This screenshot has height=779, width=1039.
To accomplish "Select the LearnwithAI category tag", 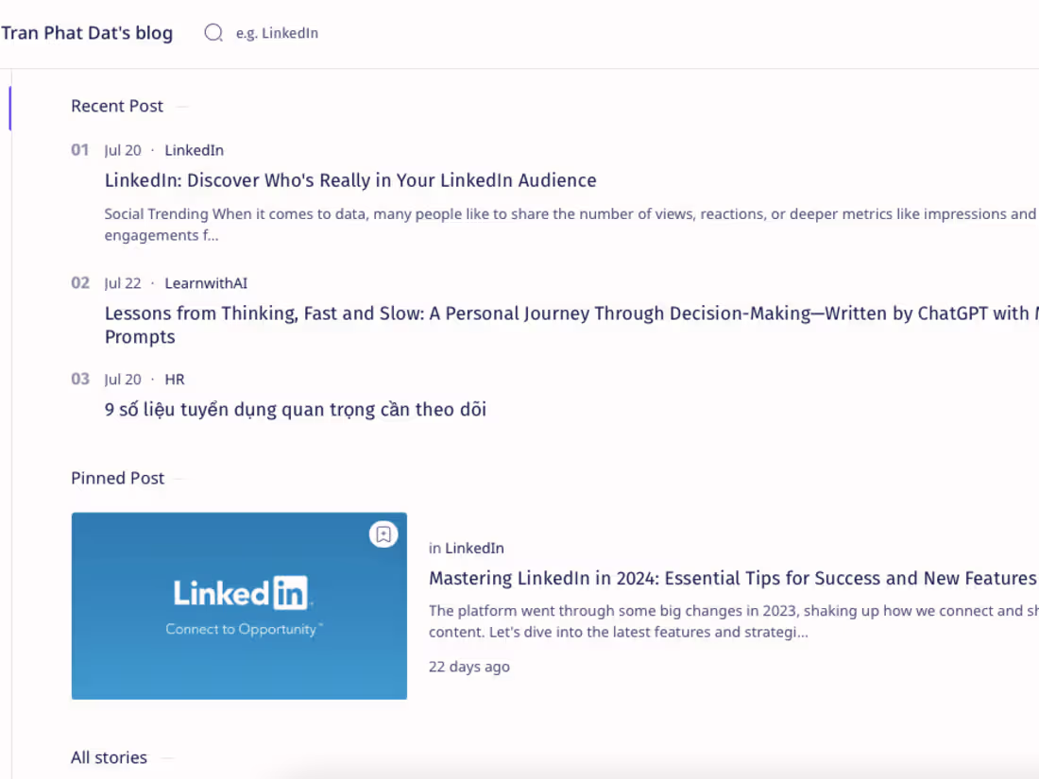I will (205, 282).
